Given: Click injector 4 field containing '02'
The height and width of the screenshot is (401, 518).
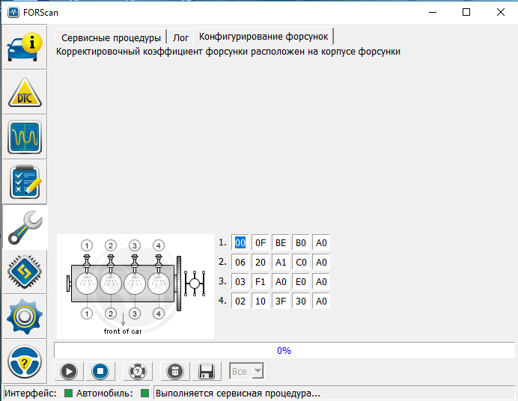Looking at the screenshot, I should 240,301.
